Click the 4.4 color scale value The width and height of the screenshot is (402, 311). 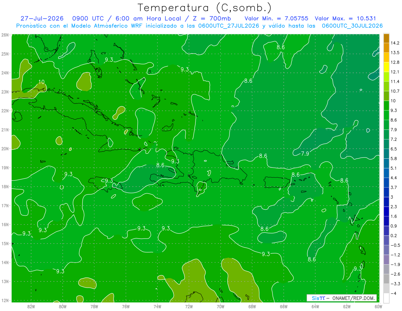tap(394, 178)
